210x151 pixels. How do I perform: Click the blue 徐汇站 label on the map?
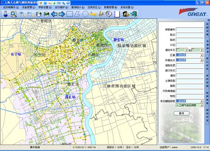click(x=70, y=97)
